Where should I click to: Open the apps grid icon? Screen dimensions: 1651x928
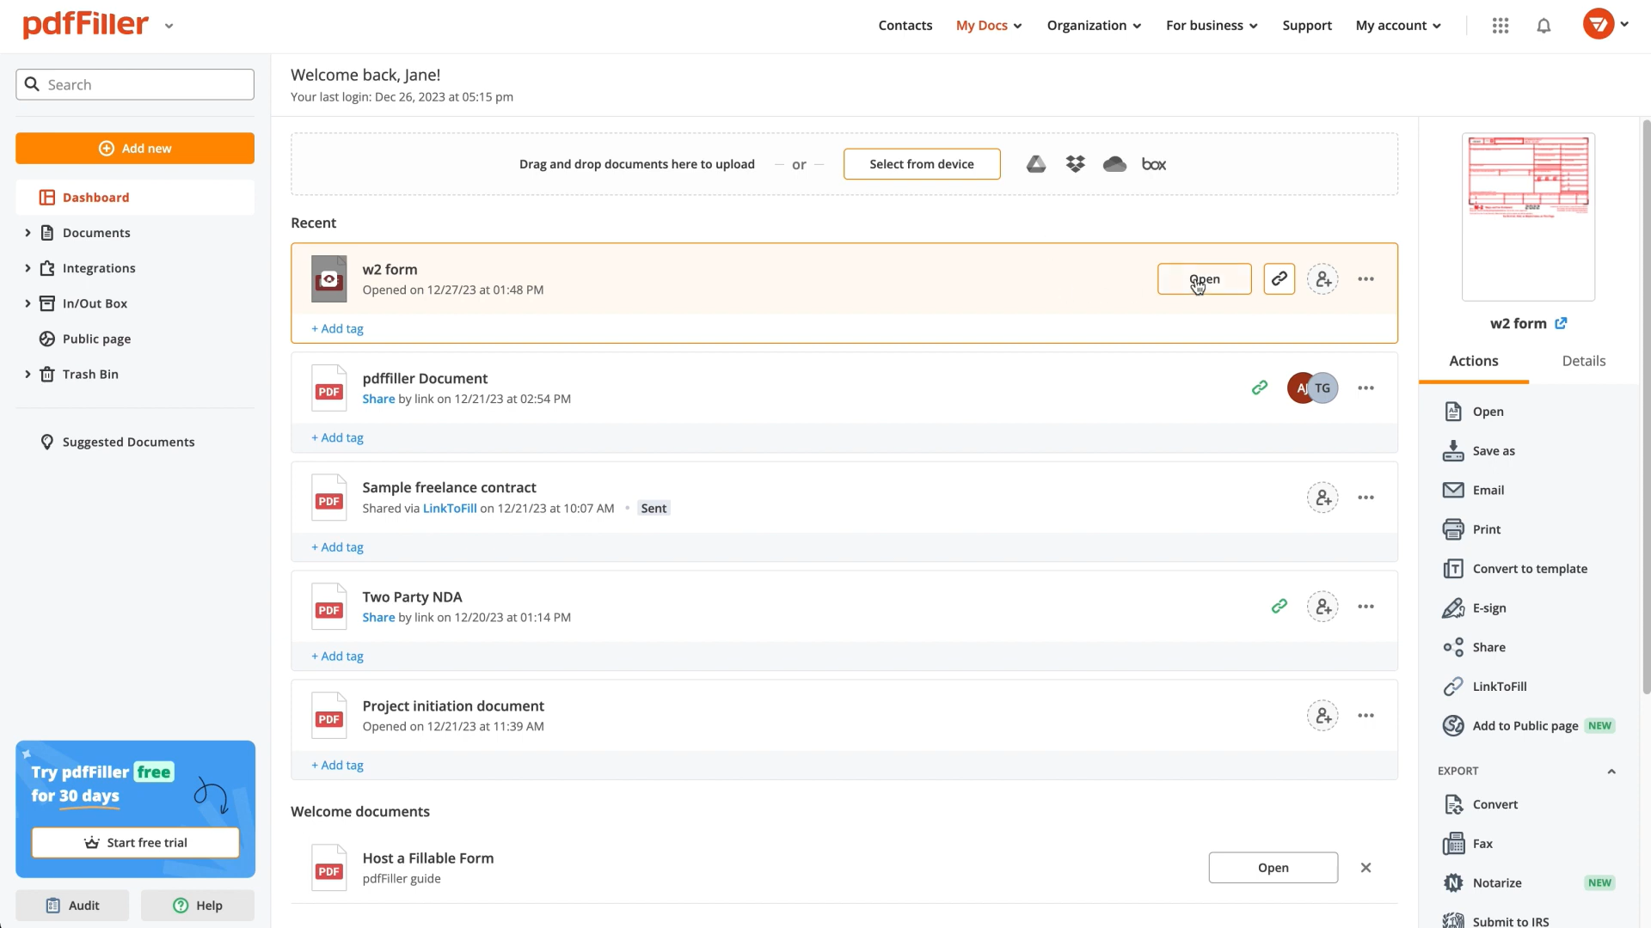pos(1501,26)
